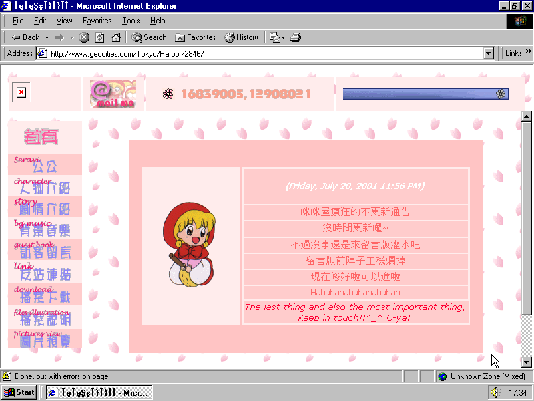This screenshot has height=401, width=534.
Task: Click the 17:34 system clock
Action: (x=518, y=393)
